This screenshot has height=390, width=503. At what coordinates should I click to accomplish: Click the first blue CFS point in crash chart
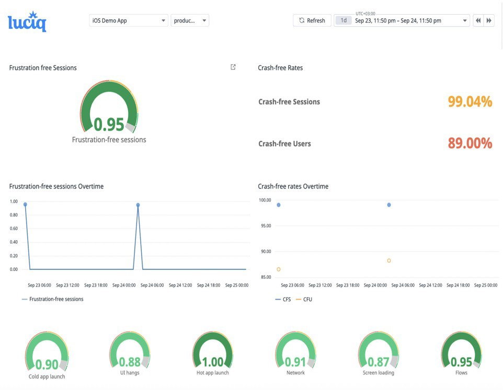(x=279, y=205)
